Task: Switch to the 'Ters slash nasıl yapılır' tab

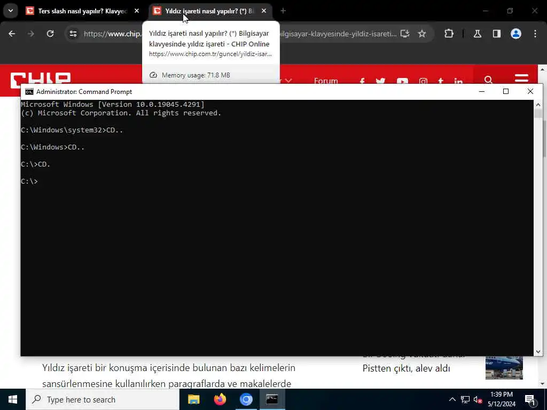Action: coord(83,11)
